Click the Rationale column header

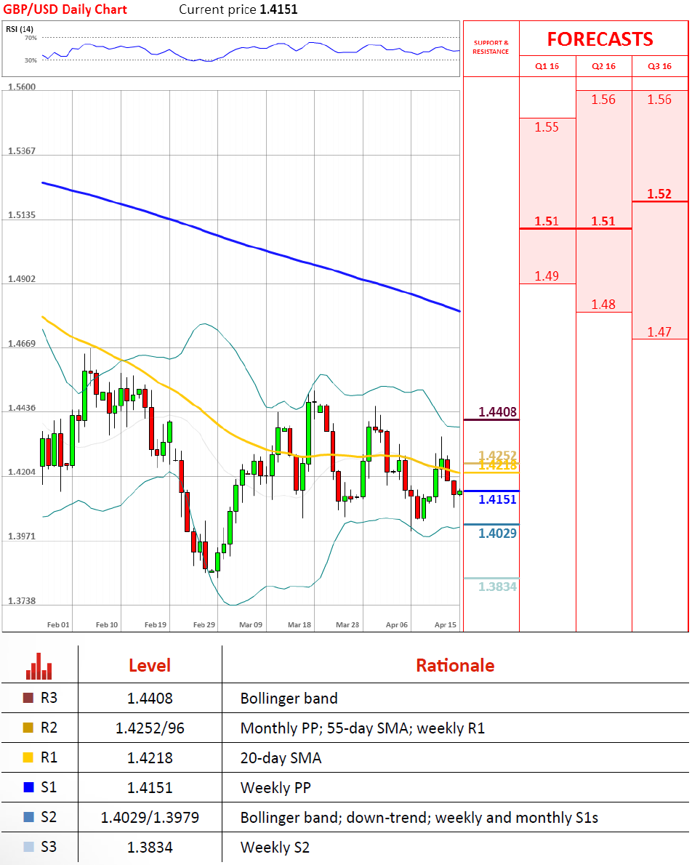455,666
